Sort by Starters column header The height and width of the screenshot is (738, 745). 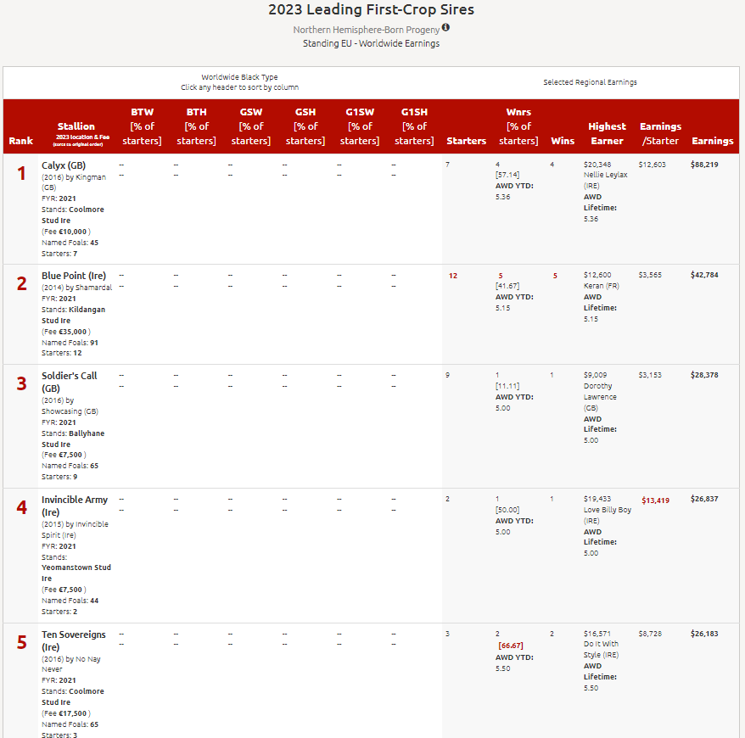[x=467, y=141]
